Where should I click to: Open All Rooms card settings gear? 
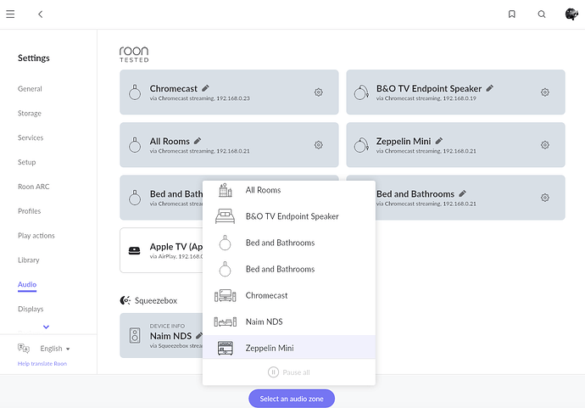[318, 145]
